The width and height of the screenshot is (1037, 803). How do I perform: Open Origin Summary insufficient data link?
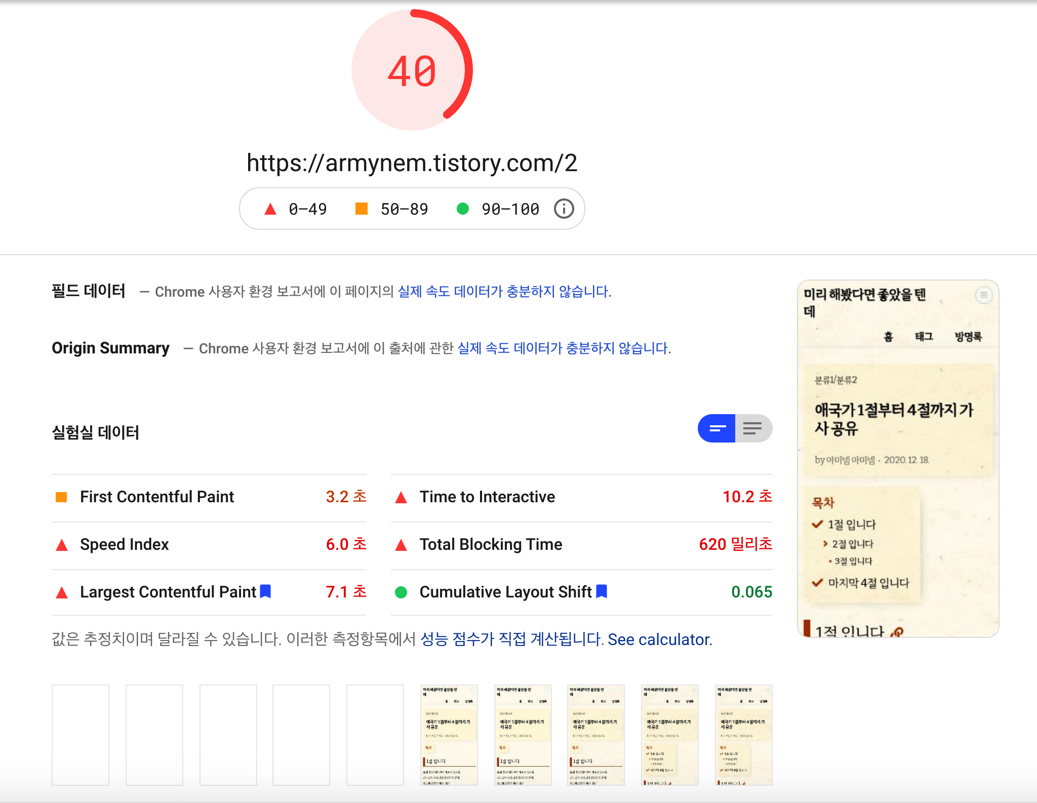click(563, 348)
